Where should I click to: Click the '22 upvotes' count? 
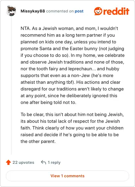pyautogui.click(x=23, y=162)
